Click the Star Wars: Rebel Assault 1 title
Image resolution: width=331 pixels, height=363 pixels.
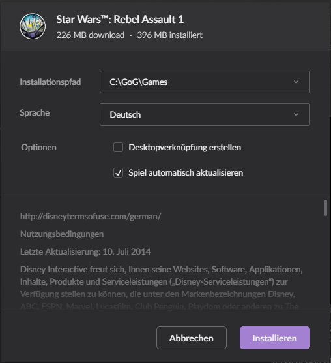pyautogui.click(x=120, y=19)
